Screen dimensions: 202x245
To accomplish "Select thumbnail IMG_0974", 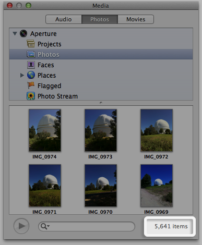I will pyautogui.click(x=45, y=130).
